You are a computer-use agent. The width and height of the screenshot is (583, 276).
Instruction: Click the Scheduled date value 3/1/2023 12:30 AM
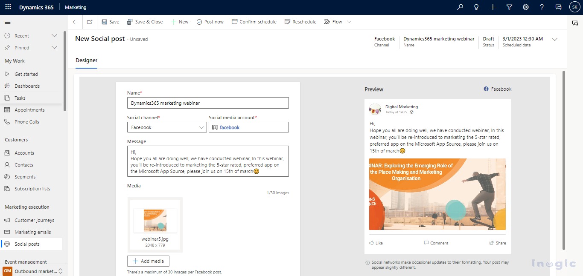coord(523,39)
